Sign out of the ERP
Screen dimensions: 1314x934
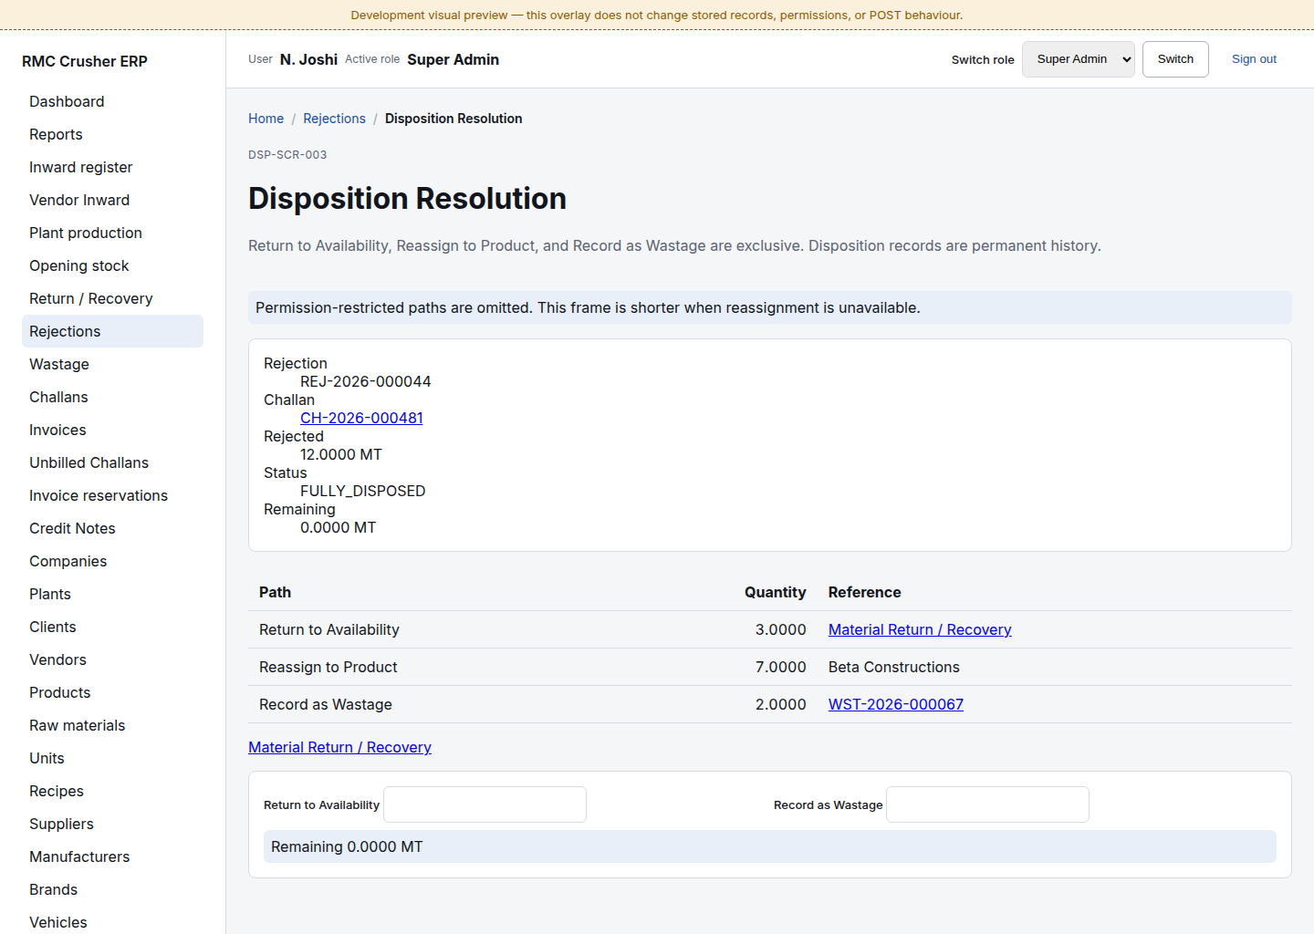[1254, 59]
